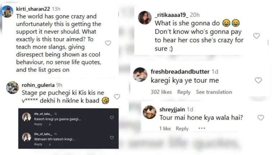Reply to 'Kalesh kregi ya gaana gaegi' comment
Viewport: 276px width, 155px height.
38,124
